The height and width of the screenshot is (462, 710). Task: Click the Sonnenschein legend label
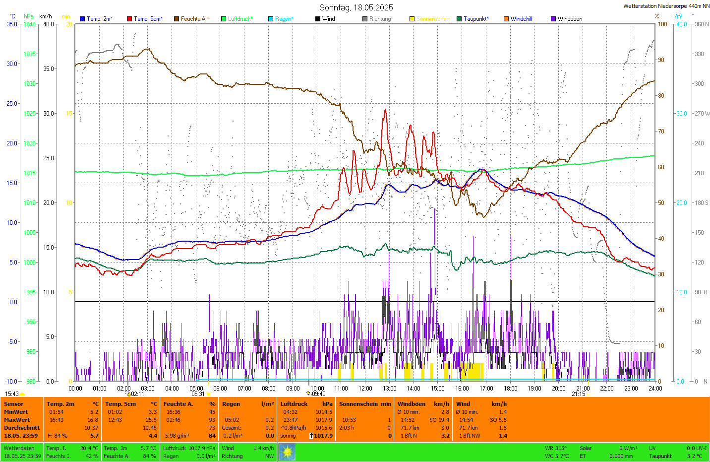433,19
